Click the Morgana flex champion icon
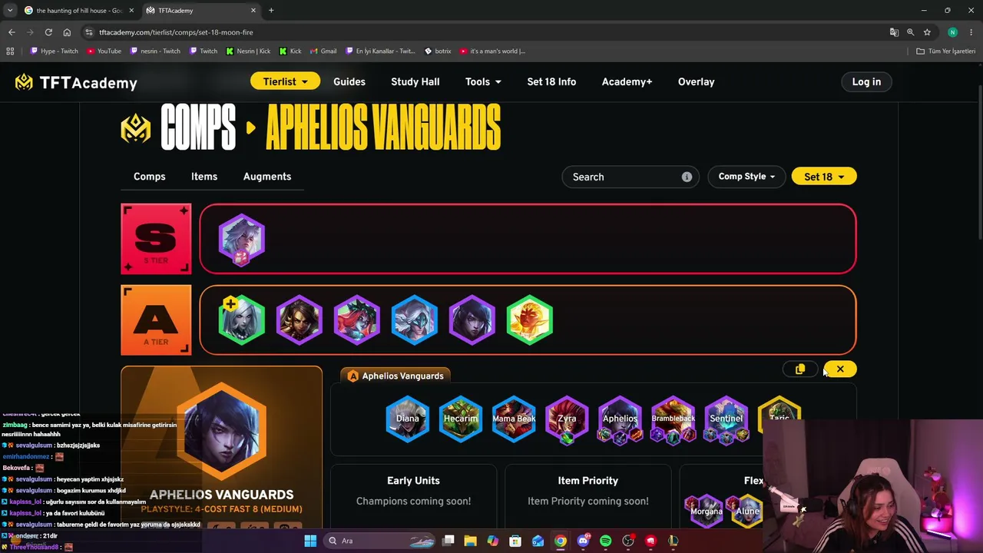Viewport: 983px width, 553px height. (x=706, y=512)
